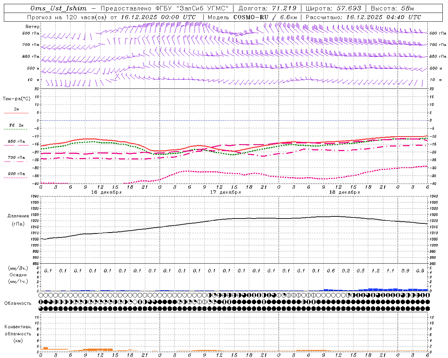
Task: Click the Облачность cloud cover row label
Action: point(18,303)
